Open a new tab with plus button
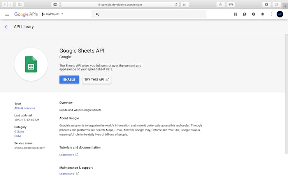Viewport: 288px width, 180px height. 285,6
